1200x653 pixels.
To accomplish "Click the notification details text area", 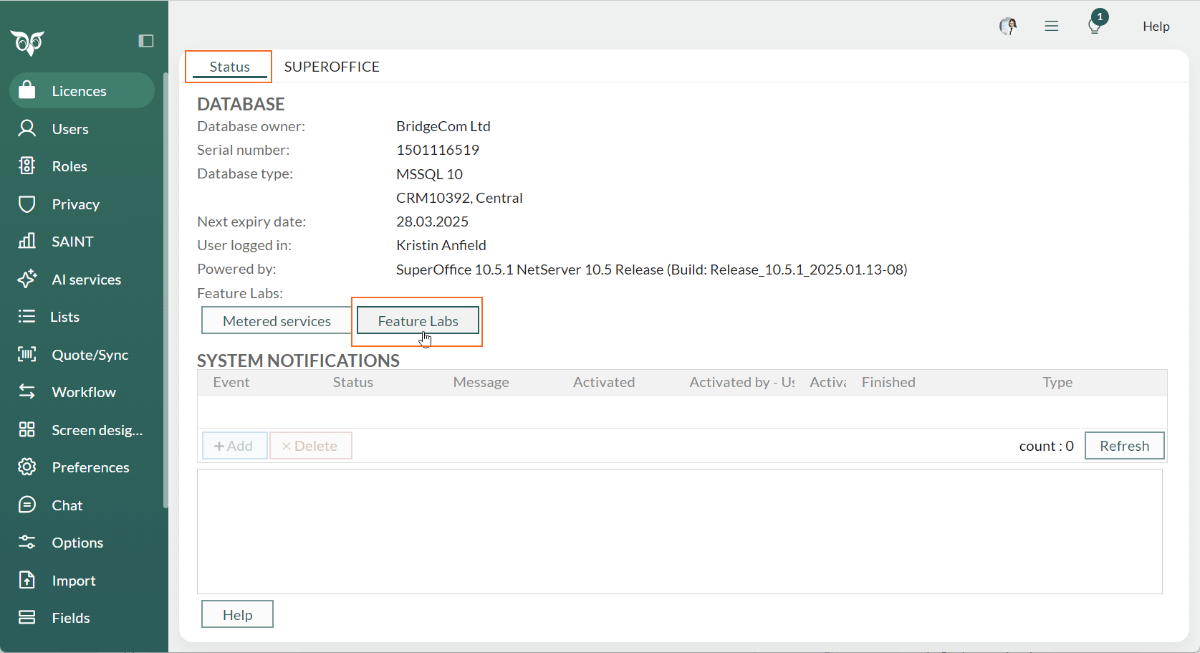I will [x=679, y=531].
